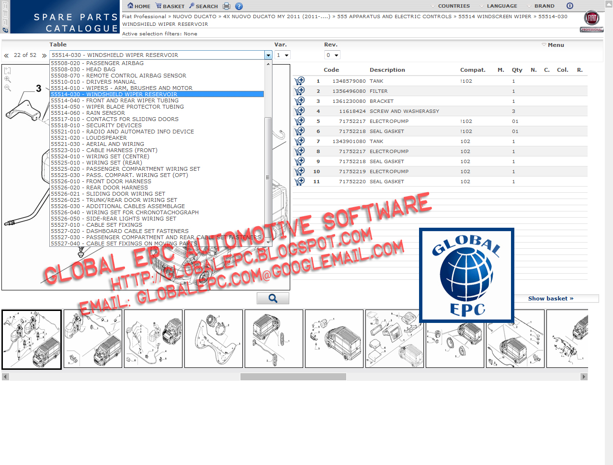Click magnifier search button below drawing
Screen dimensions: 613x465
pyautogui.click(x=273, y=299)
